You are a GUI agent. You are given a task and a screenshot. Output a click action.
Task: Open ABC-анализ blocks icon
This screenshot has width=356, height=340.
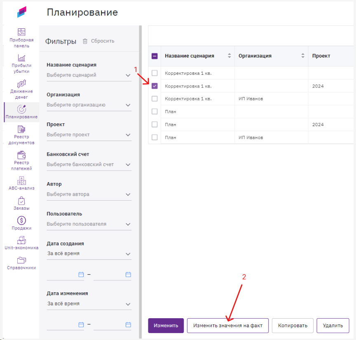pyautogui.click(x=21, y=181)
